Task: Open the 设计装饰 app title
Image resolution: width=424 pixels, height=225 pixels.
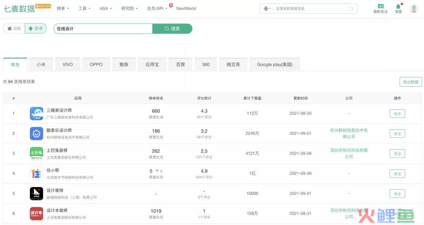Action: tap(55, 190)
